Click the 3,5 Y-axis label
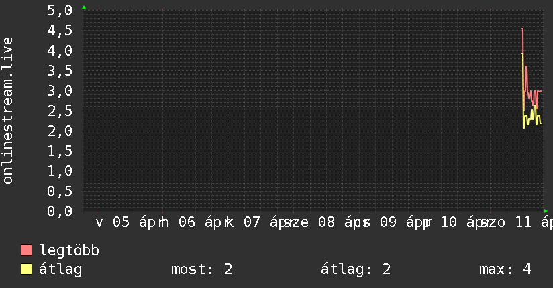The height and width of the screenshot is (288, 553). click(60, 70)
